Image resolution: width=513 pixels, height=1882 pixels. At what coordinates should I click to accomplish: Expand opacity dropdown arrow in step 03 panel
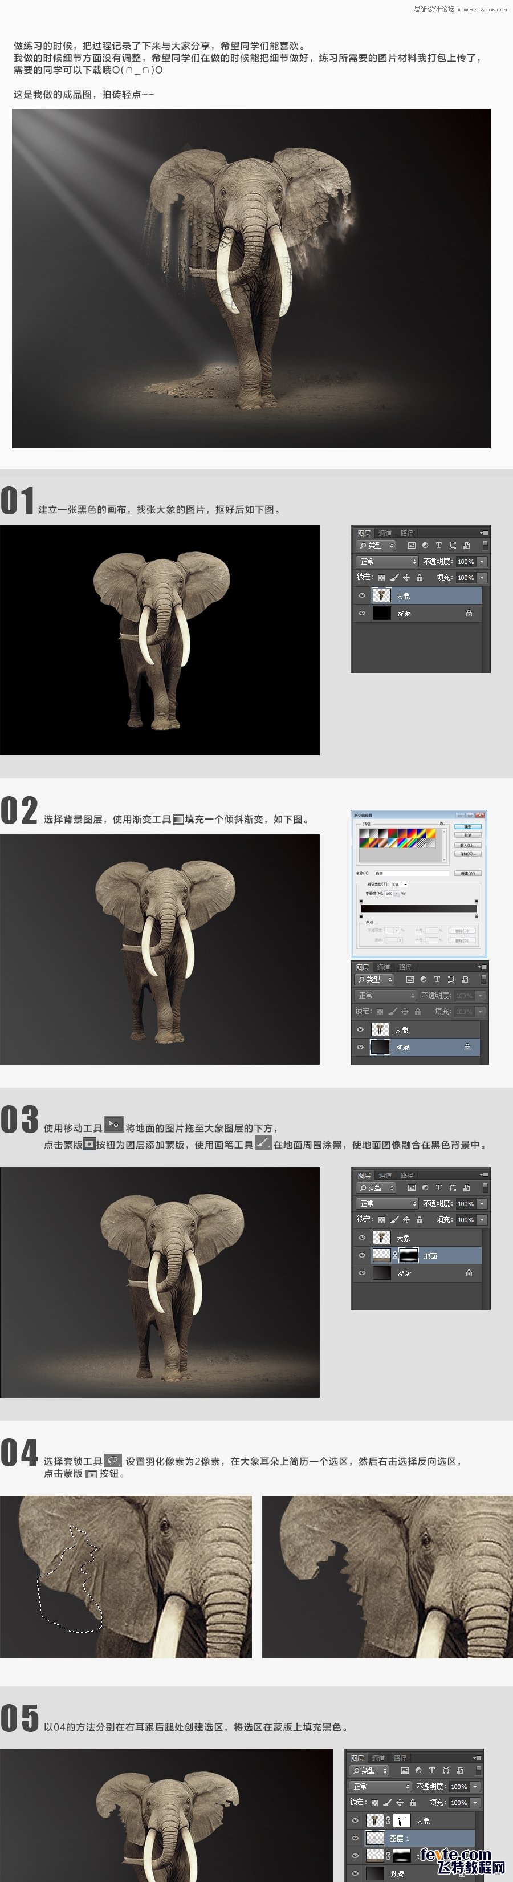tap(482, 1203)
